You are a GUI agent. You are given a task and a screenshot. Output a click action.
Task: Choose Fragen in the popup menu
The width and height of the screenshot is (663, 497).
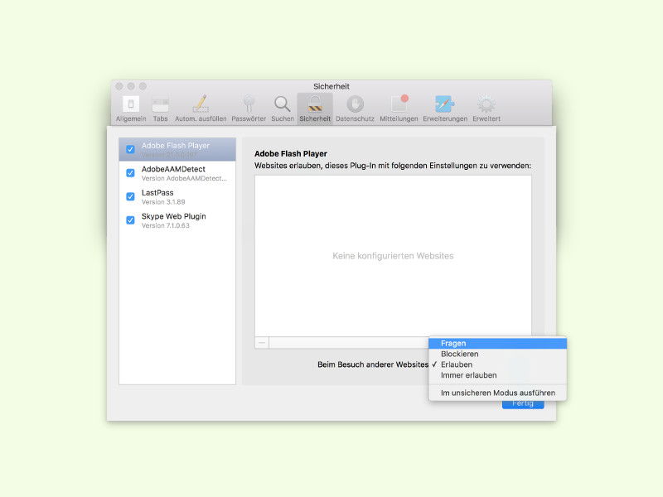click(498, 343)
